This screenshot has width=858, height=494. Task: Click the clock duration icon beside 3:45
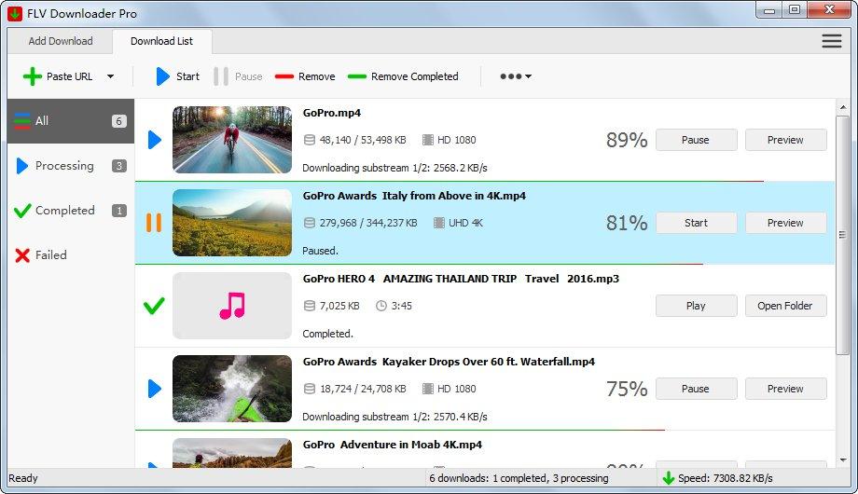(x=381, y=306)
